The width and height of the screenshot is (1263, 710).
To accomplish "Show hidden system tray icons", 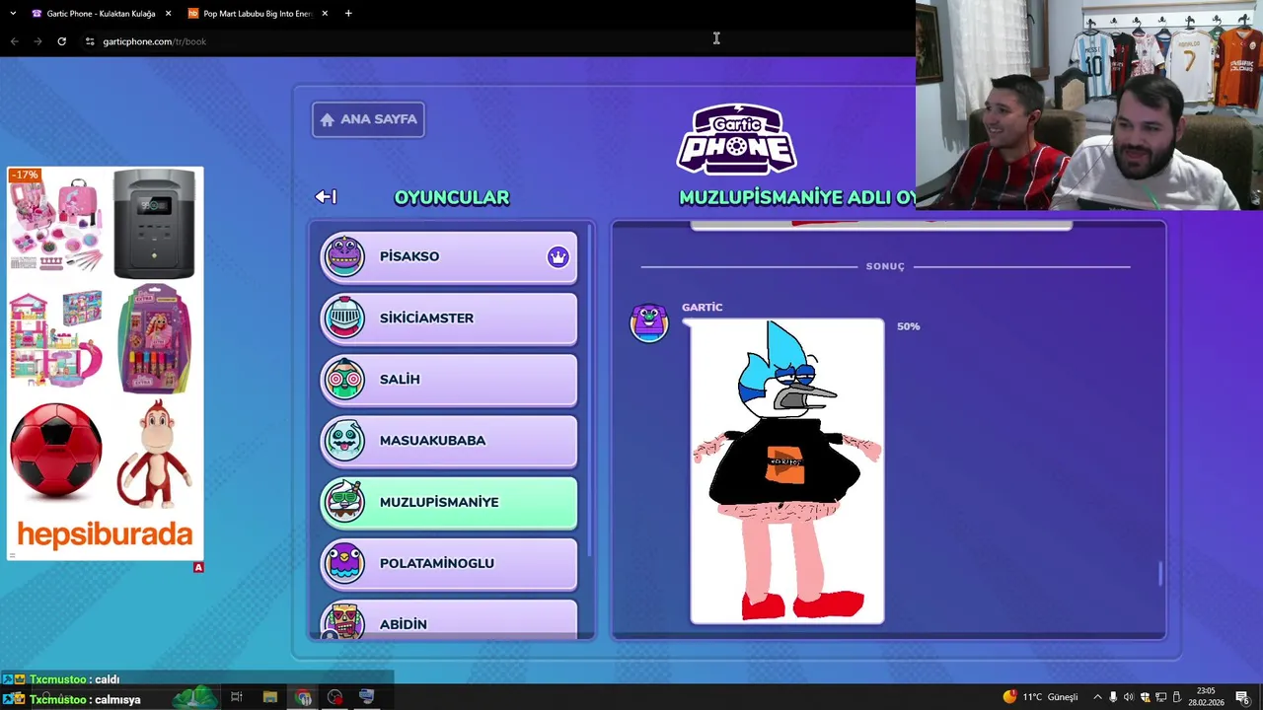I will [1097, 697].
